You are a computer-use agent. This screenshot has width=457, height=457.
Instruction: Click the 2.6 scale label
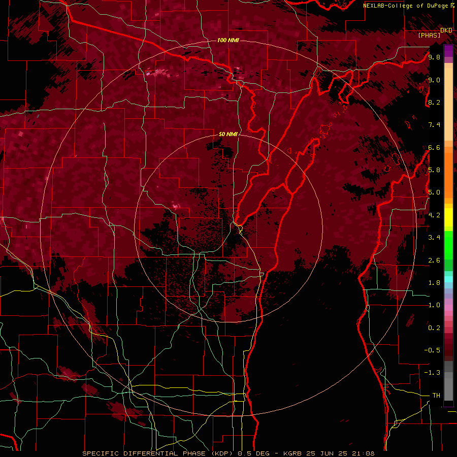(434, 260)
